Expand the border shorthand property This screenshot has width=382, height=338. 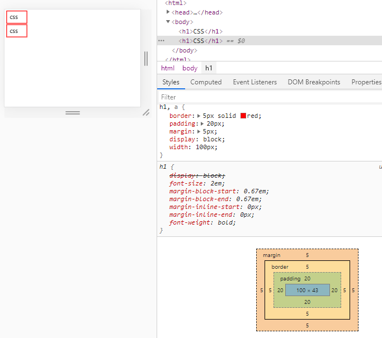[199, 116]
